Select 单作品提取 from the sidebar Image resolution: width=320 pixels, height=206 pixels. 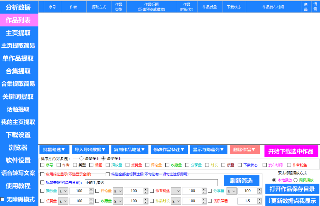pos(19,58)
